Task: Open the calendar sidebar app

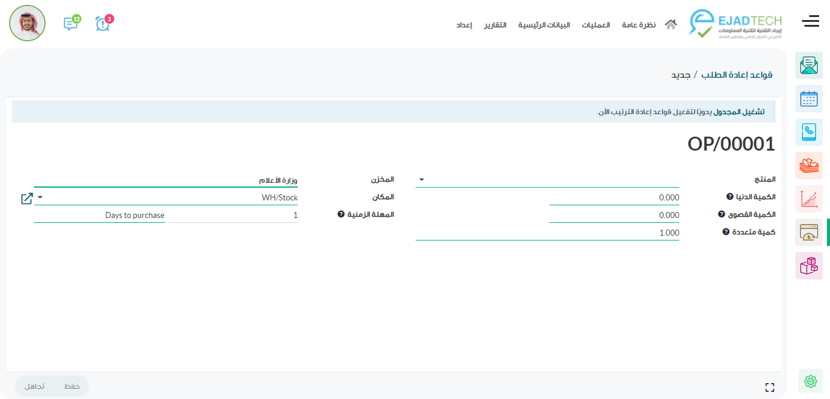Action: click(809, 98)
